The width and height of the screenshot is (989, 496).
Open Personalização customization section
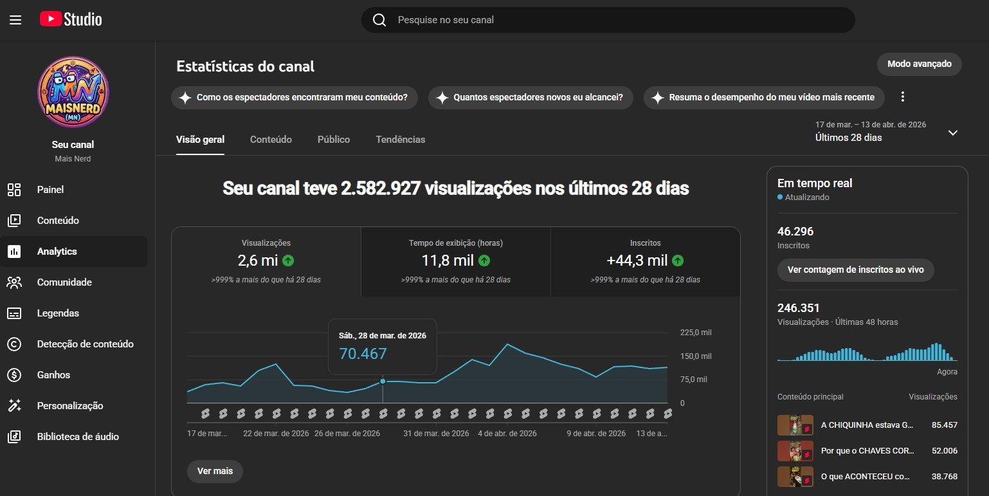point(69,406)
